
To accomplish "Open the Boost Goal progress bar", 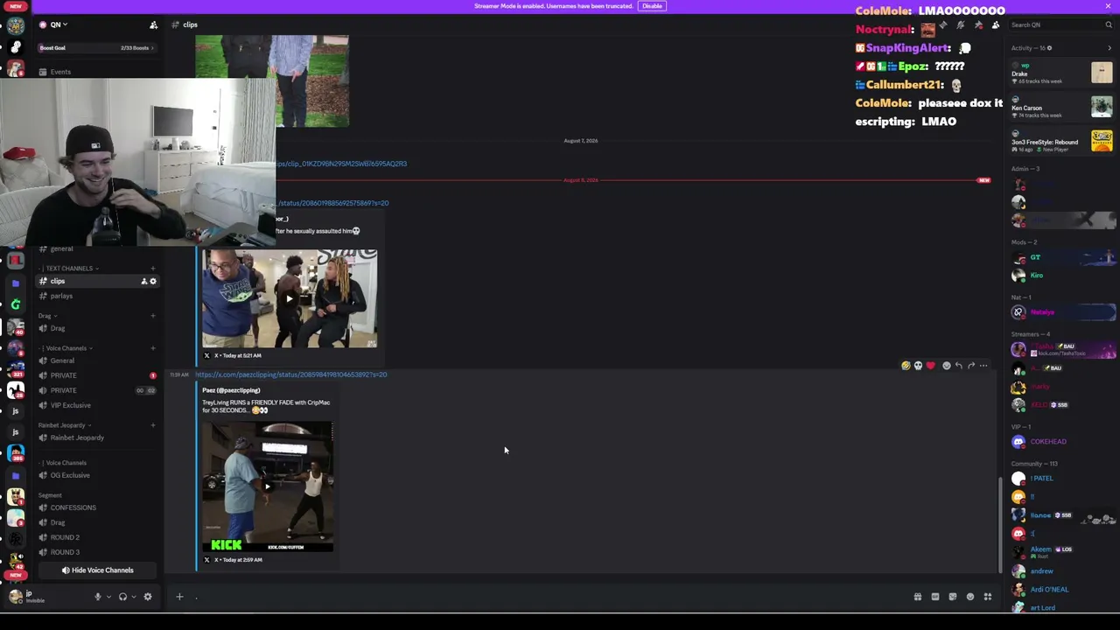I will point(97,48).
